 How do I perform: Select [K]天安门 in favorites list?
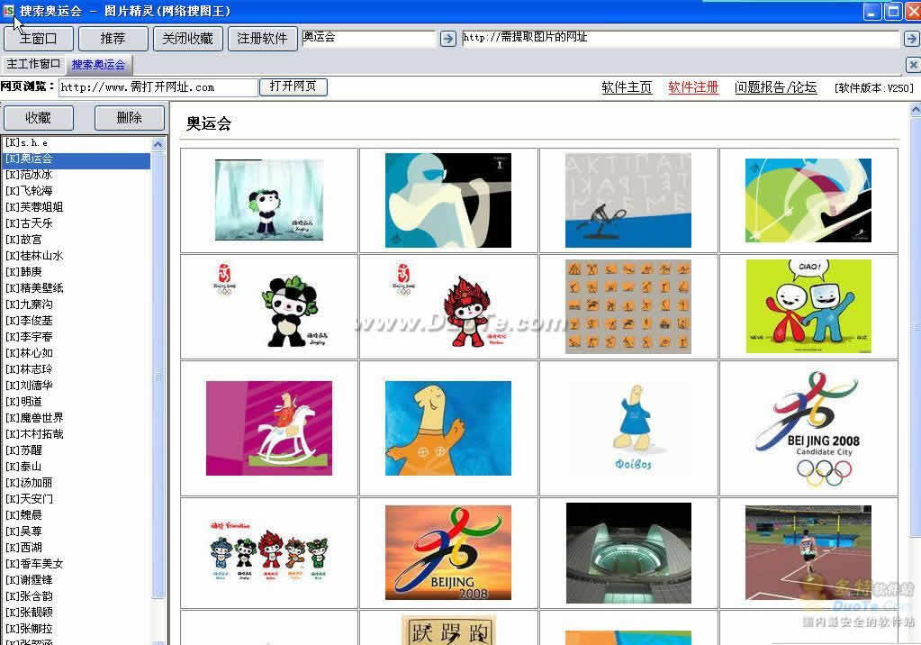click(x=77, y=498)
